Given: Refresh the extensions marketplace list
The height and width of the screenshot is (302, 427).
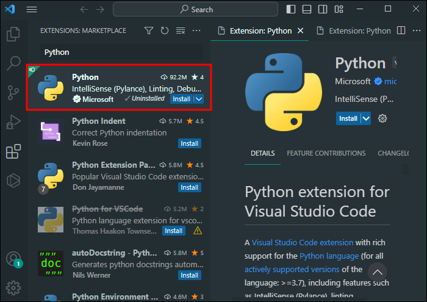Looking at the screenshot, I should 165,31.
